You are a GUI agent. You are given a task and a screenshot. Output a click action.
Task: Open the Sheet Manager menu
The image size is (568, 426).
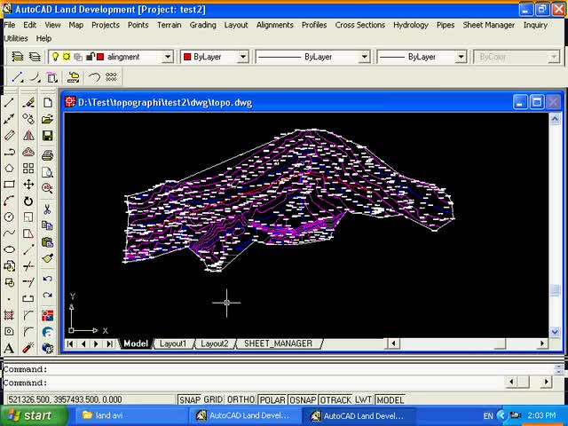point(488,25)
